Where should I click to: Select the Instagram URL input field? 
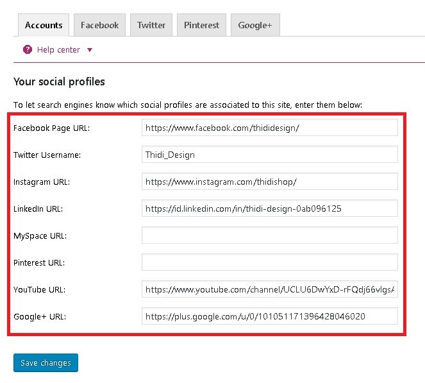(269, 182)
